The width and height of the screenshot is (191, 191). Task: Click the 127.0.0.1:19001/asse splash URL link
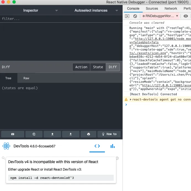click(x=166, y=85)
